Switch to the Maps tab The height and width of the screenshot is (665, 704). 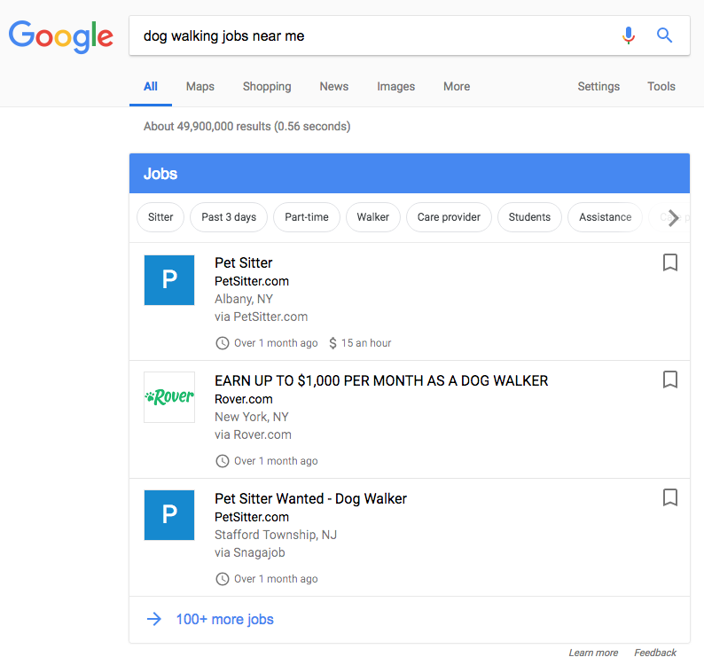200,86
